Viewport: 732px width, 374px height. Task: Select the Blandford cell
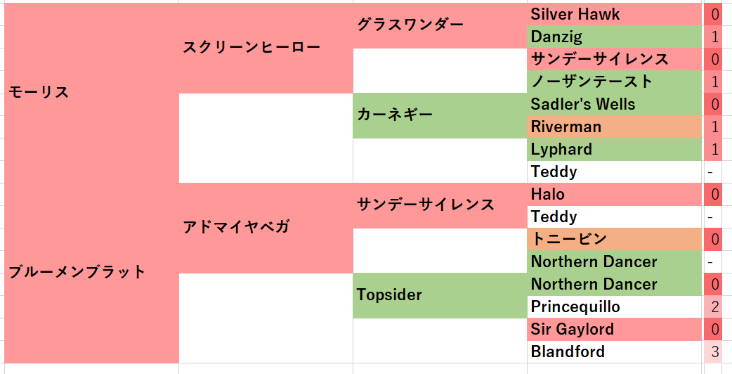click(x=615, y=352)
